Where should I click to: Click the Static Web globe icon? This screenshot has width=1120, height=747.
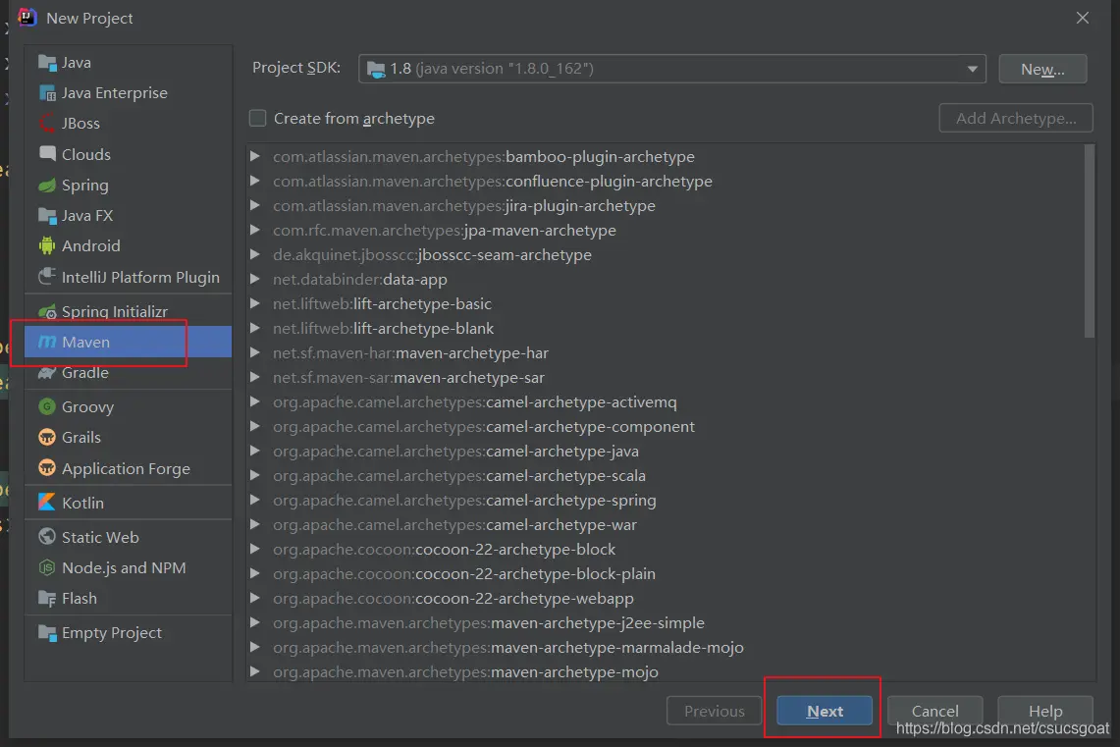coord(47,537)
